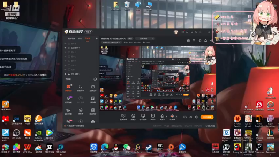Switch to the third orange scene tab
This screenshot has width=279, height=157.
pos(88,39)
